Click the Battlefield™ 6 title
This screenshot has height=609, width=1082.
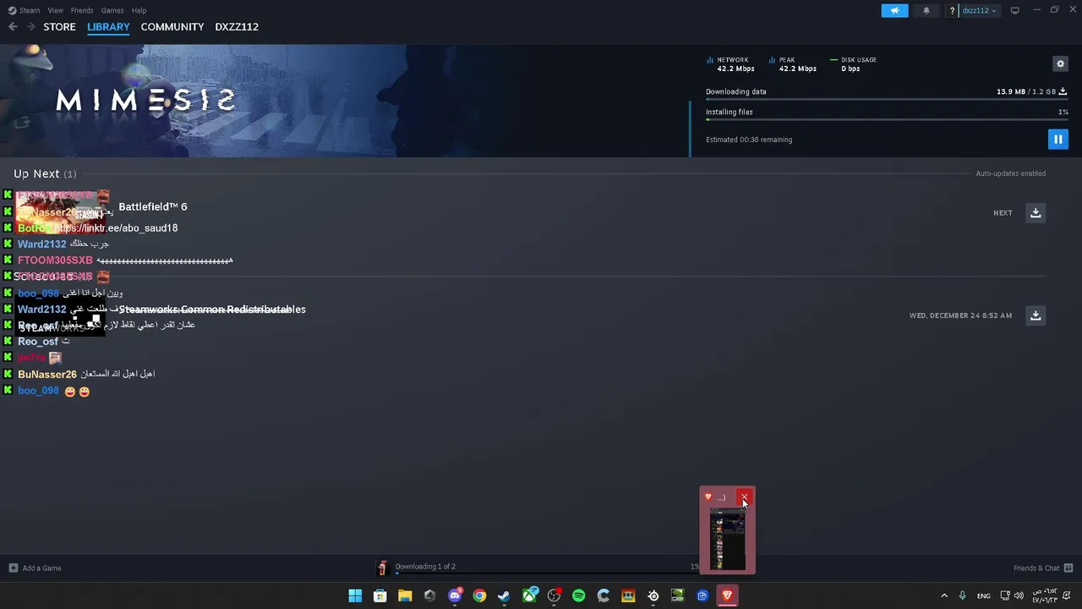point(153,206)
